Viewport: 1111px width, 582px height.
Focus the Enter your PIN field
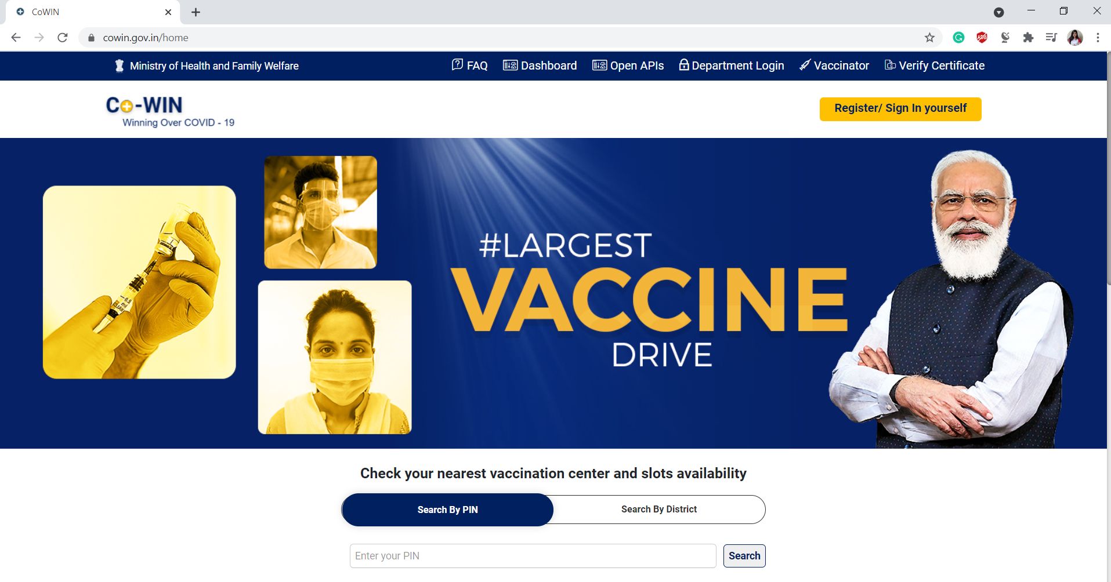tap(533, 556)
